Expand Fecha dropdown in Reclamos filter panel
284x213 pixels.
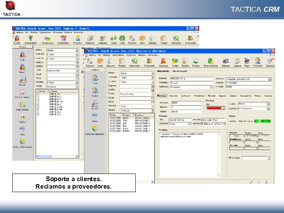[153, 94]
